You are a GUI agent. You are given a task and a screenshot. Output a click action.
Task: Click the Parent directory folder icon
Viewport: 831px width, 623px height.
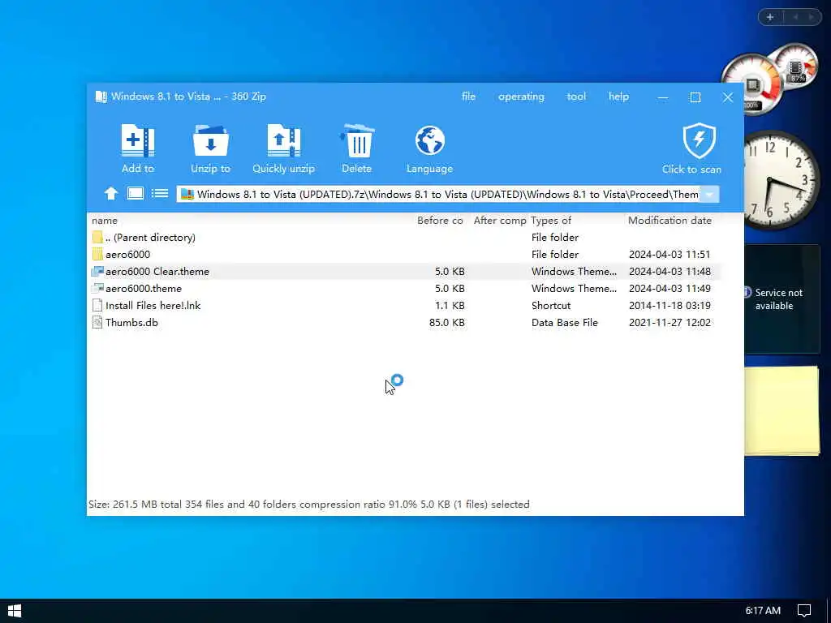(x=97, y=238)
